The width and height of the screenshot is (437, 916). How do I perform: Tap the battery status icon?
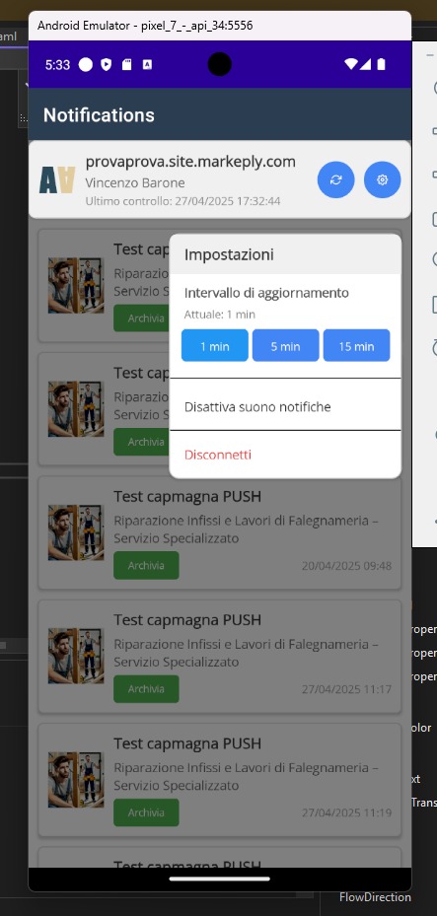(x=382, y=64)
